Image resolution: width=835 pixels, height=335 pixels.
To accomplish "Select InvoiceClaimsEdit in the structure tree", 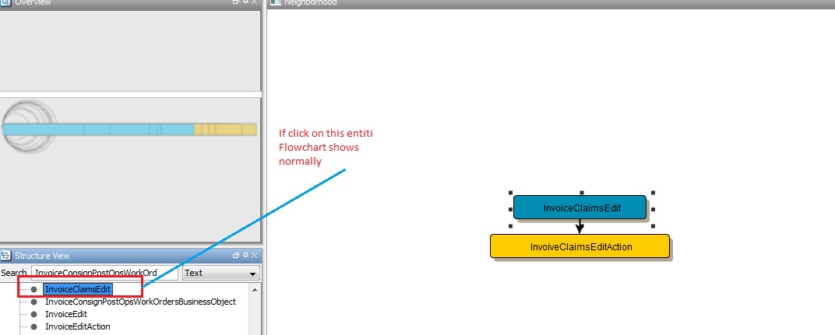I will coord(78,289).
